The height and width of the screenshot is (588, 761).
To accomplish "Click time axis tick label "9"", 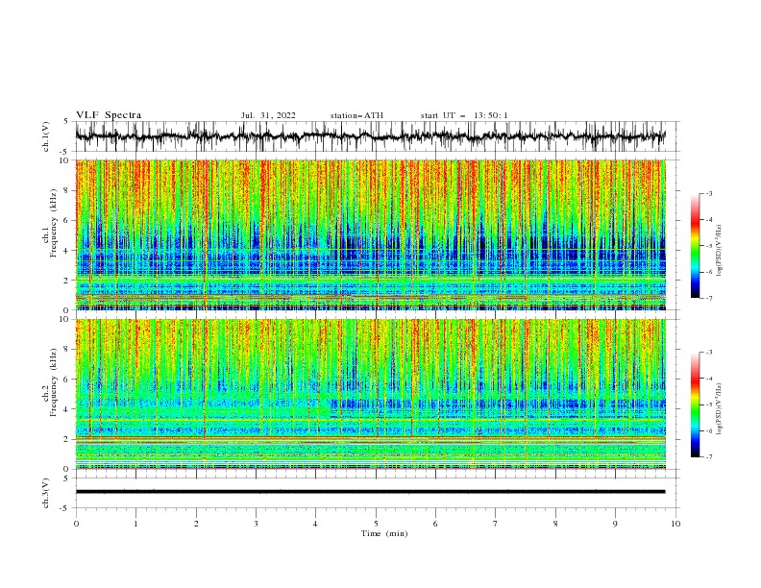I will click(x=615, y=524).
